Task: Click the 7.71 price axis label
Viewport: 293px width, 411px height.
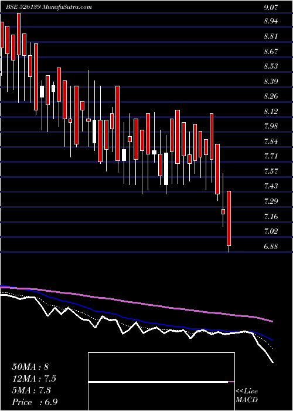Action: 271,157
